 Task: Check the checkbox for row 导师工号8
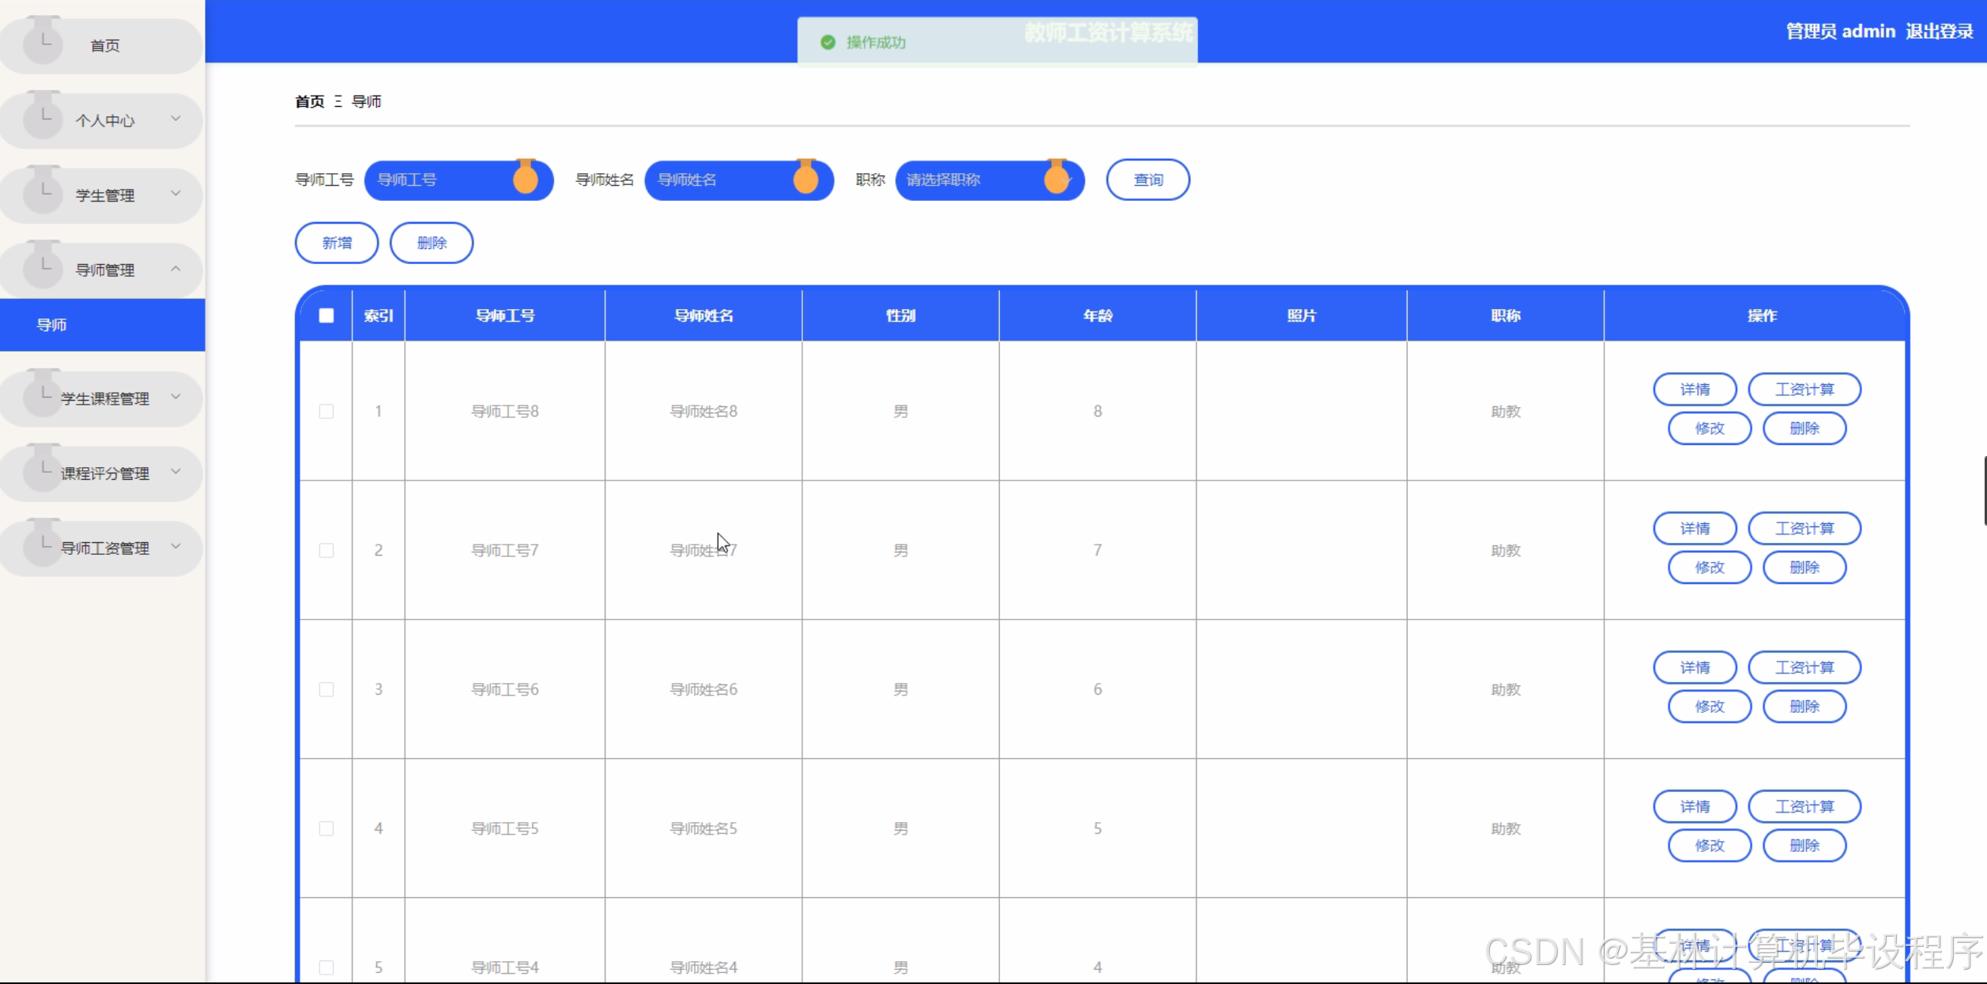tap(326, 411)
